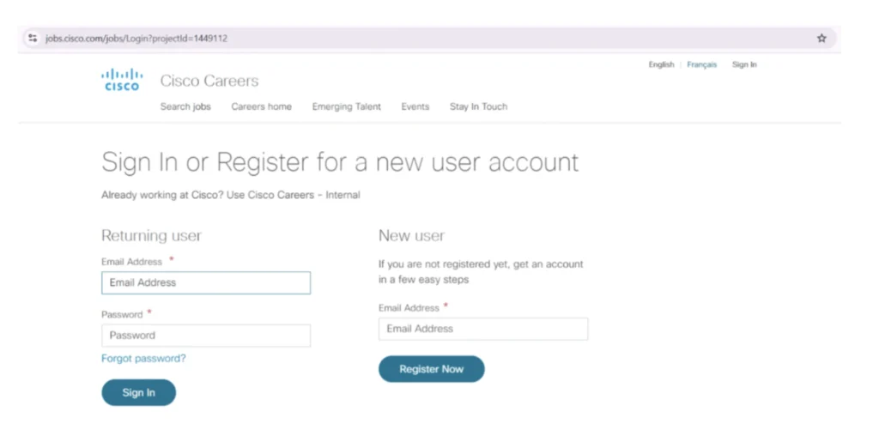Open the Cisco Careers title link
Screen dimensions: 879x448
(x=209, y=81)
